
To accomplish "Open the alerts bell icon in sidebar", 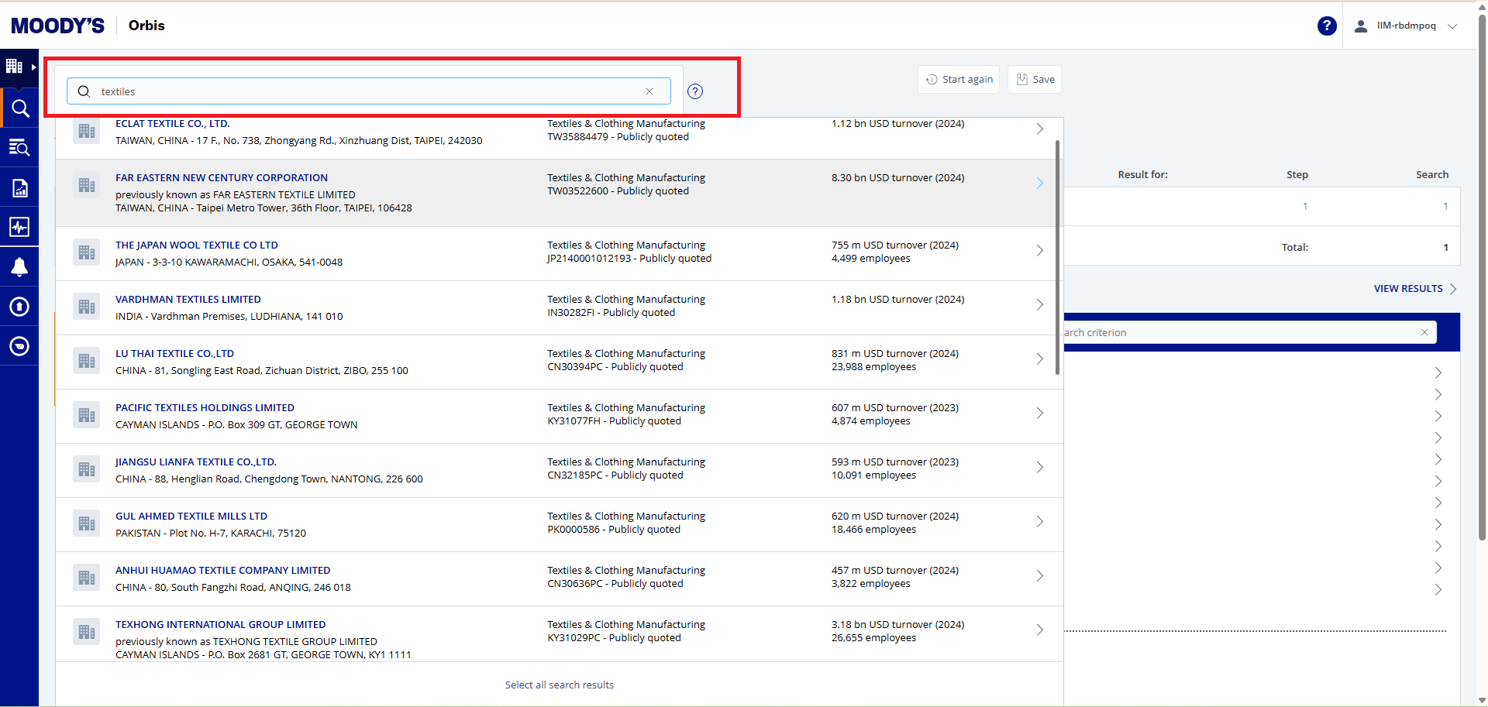I will click(x=20, y=267).
